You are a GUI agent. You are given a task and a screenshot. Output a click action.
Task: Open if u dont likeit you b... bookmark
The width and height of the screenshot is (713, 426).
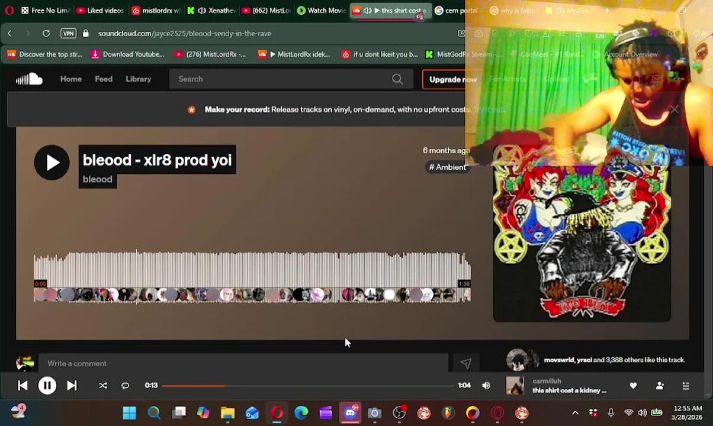pyautogui.click(x=380, y=54)
